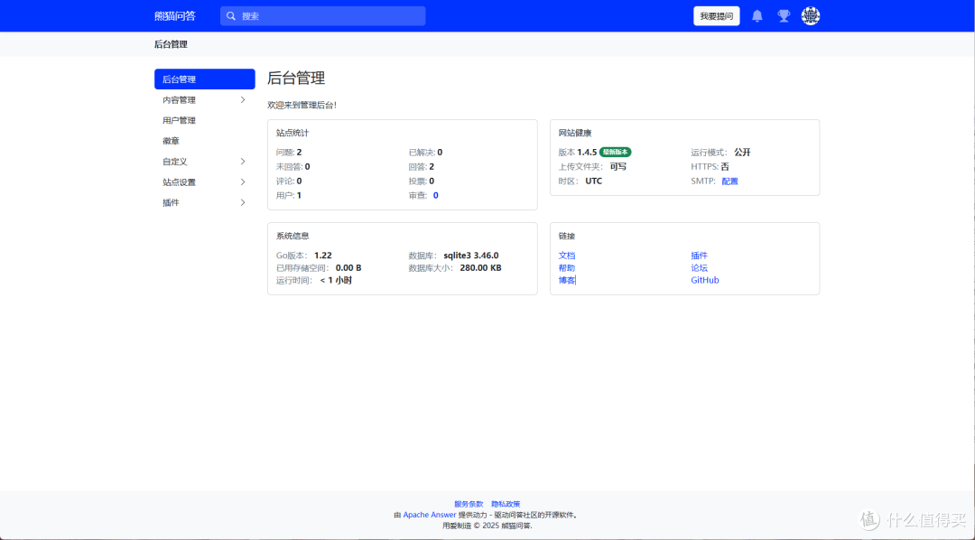Click the 运行模式 公开 value
The height and width of the screenshot is (540, 975).
742,153
